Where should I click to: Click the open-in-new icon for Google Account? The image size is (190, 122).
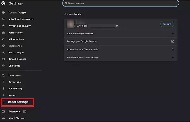pyautogui.click(x=173, y=41)
